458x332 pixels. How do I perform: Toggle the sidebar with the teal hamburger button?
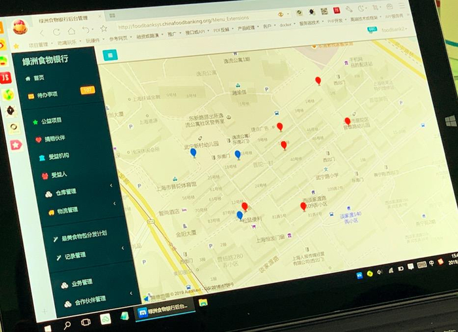point(110,55)
